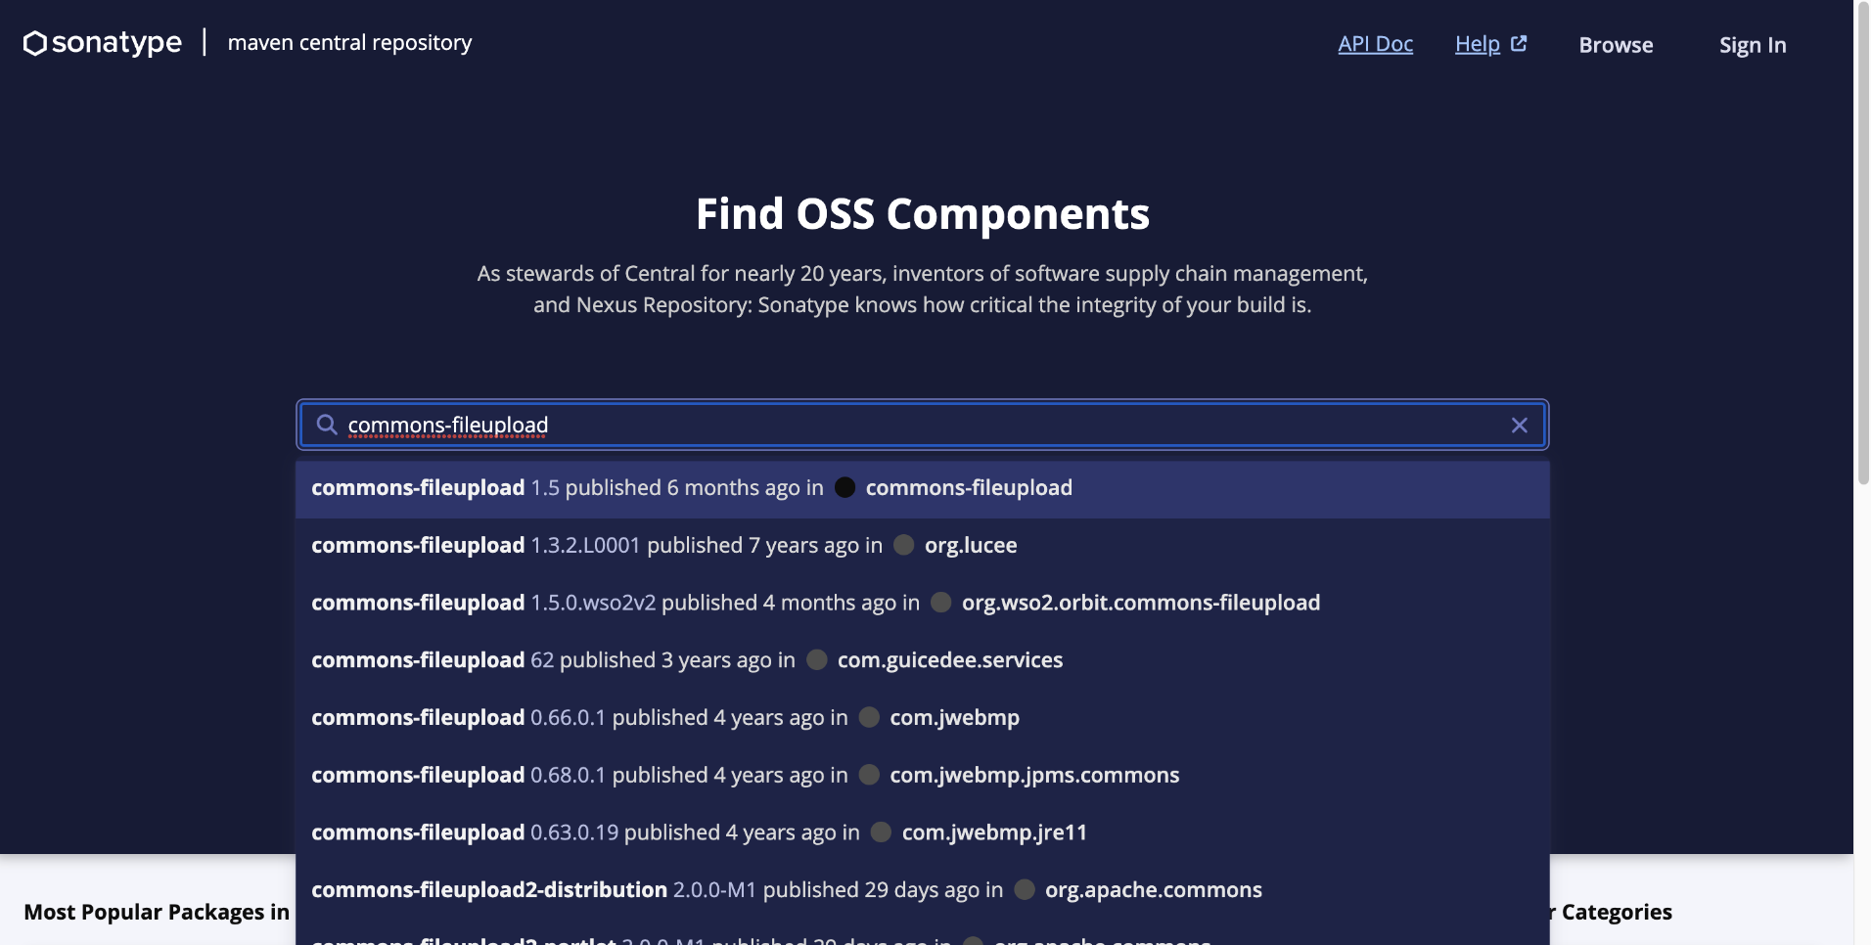Select the 0.66.0.1 com.jwebmp suggestion
This screenshot has height=945, width=1871.
click(922, 718)
